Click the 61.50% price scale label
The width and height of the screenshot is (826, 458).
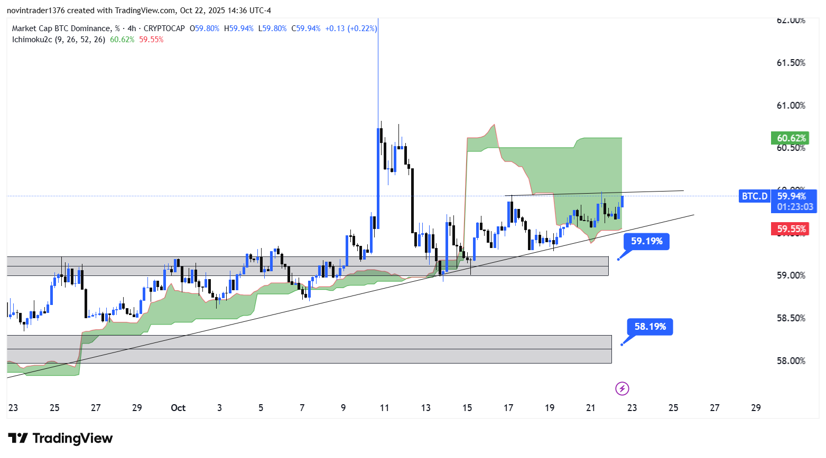[x=791, y=63]
